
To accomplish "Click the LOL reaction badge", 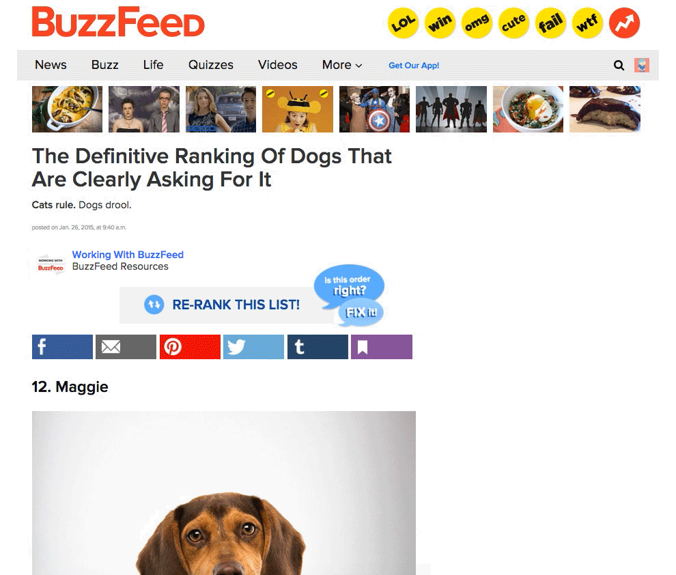I will point(403,23).
